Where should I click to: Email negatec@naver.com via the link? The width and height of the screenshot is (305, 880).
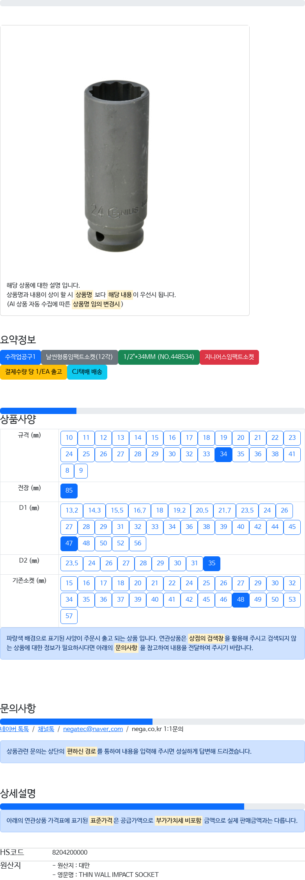point(93,729)
